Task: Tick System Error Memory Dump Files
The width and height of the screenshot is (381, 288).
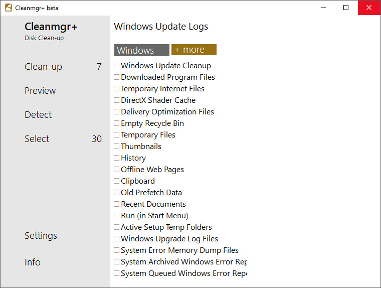Action: 116,250
